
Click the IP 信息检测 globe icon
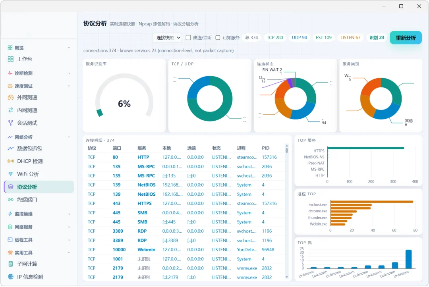(11, 277)
